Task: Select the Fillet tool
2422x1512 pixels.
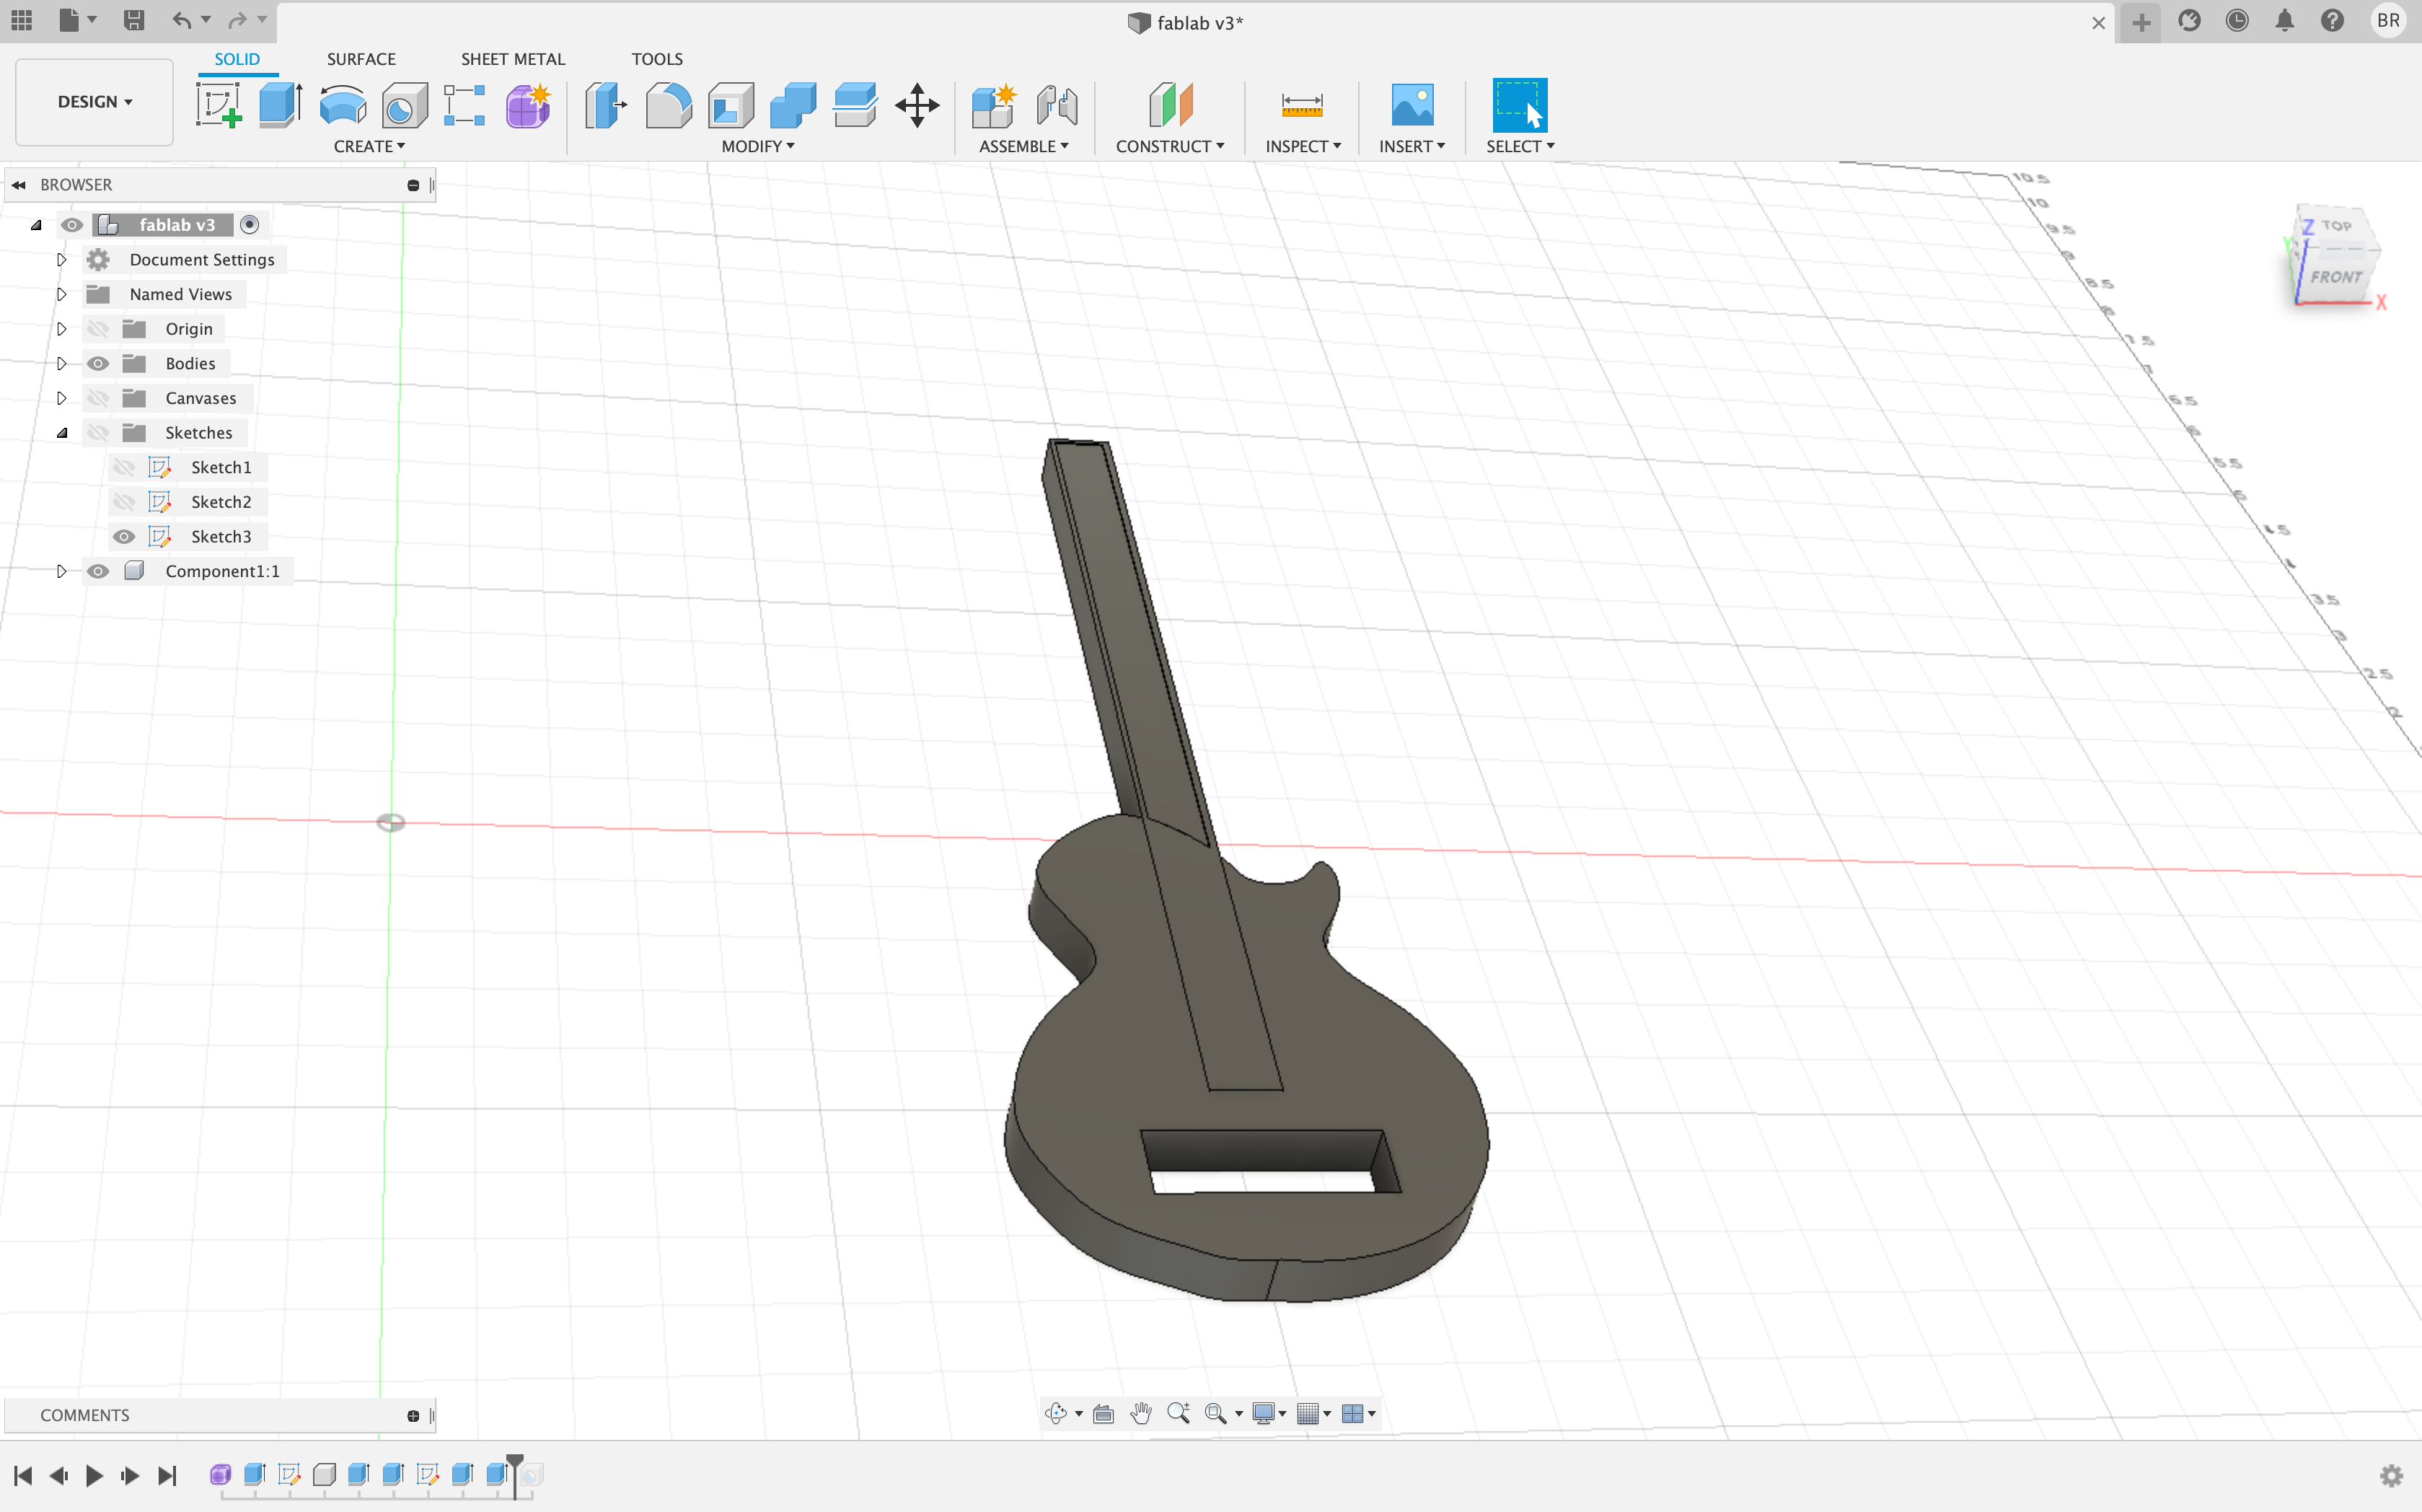Action: tap(669, 105)
